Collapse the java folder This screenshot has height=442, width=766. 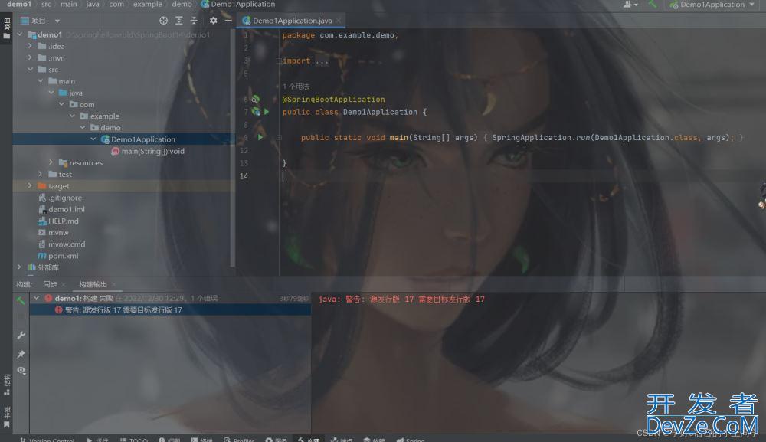click(51, 93)
